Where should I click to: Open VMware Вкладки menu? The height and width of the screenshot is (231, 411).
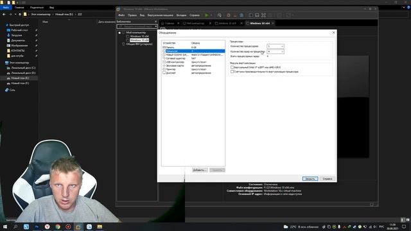pos(181,15)
